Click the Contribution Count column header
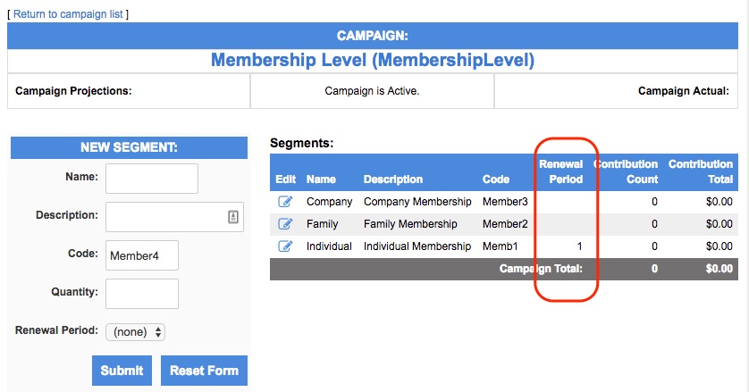749x392 pixels. pyautogui.click(x=626, y=171)
